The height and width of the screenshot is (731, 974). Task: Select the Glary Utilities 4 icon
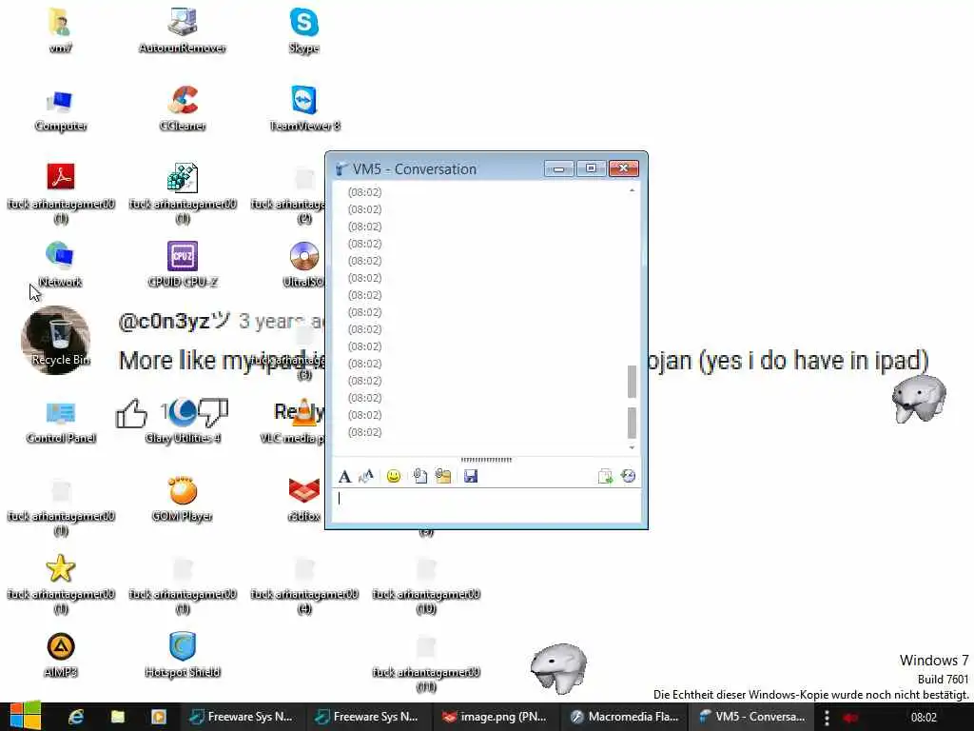click(182, 420)
